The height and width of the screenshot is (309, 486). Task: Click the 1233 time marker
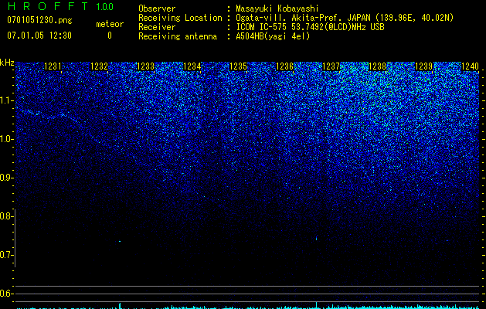[x=145, y=66]
